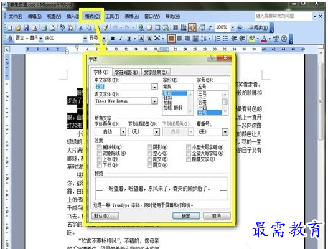Toggle the highlighted Drawing toolbar button

click(x=192, y=27)
